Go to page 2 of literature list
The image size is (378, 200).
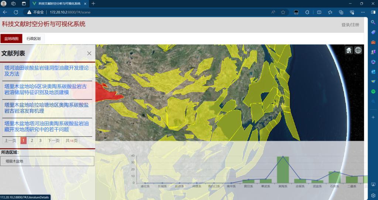pyautogui.click(x=32, y=140)
